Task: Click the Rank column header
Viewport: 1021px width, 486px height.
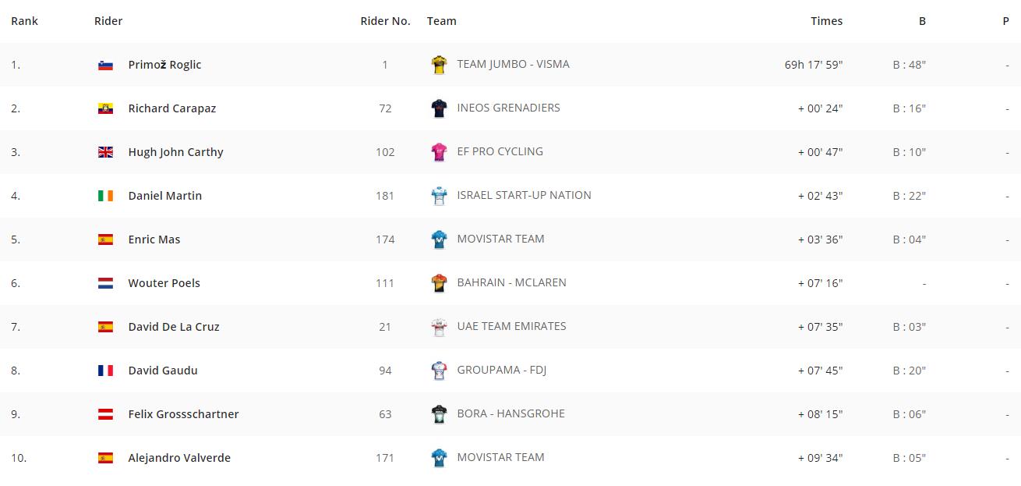Action: point(24,21)
